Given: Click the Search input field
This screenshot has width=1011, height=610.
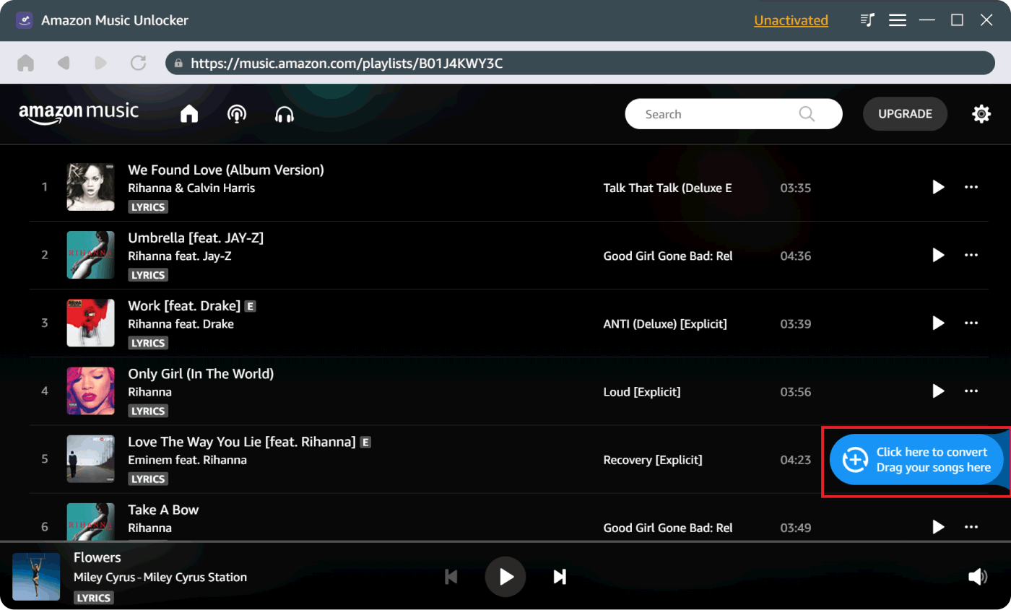Looking at the screenshot, I should click(x=733, y=114).
